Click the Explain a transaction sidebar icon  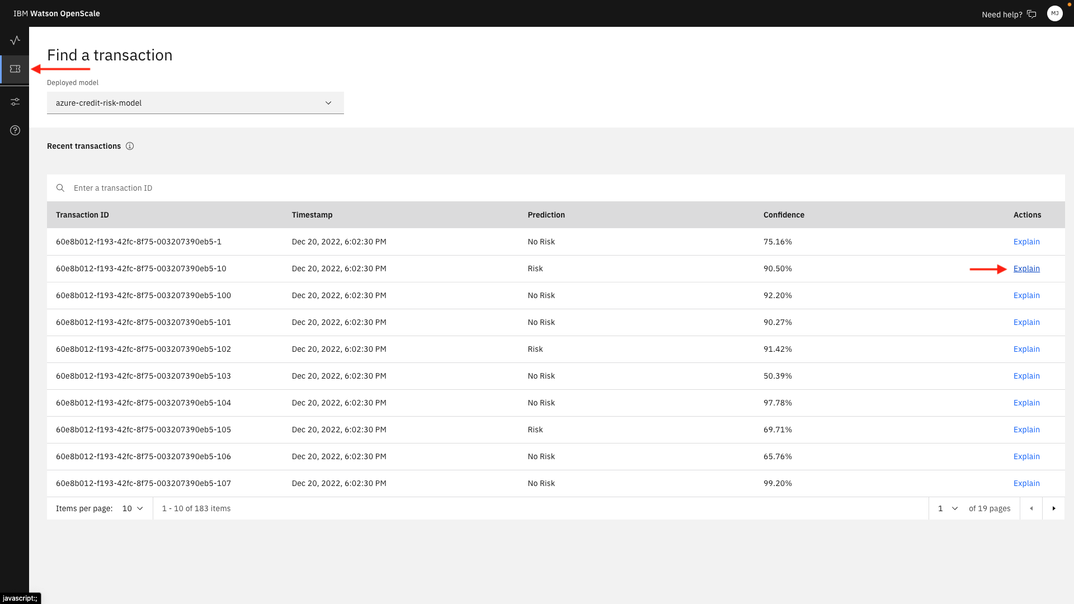(15, 69)
